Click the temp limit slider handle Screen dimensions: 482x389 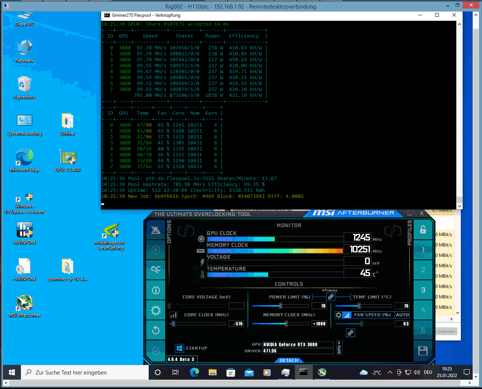(359, 306)
